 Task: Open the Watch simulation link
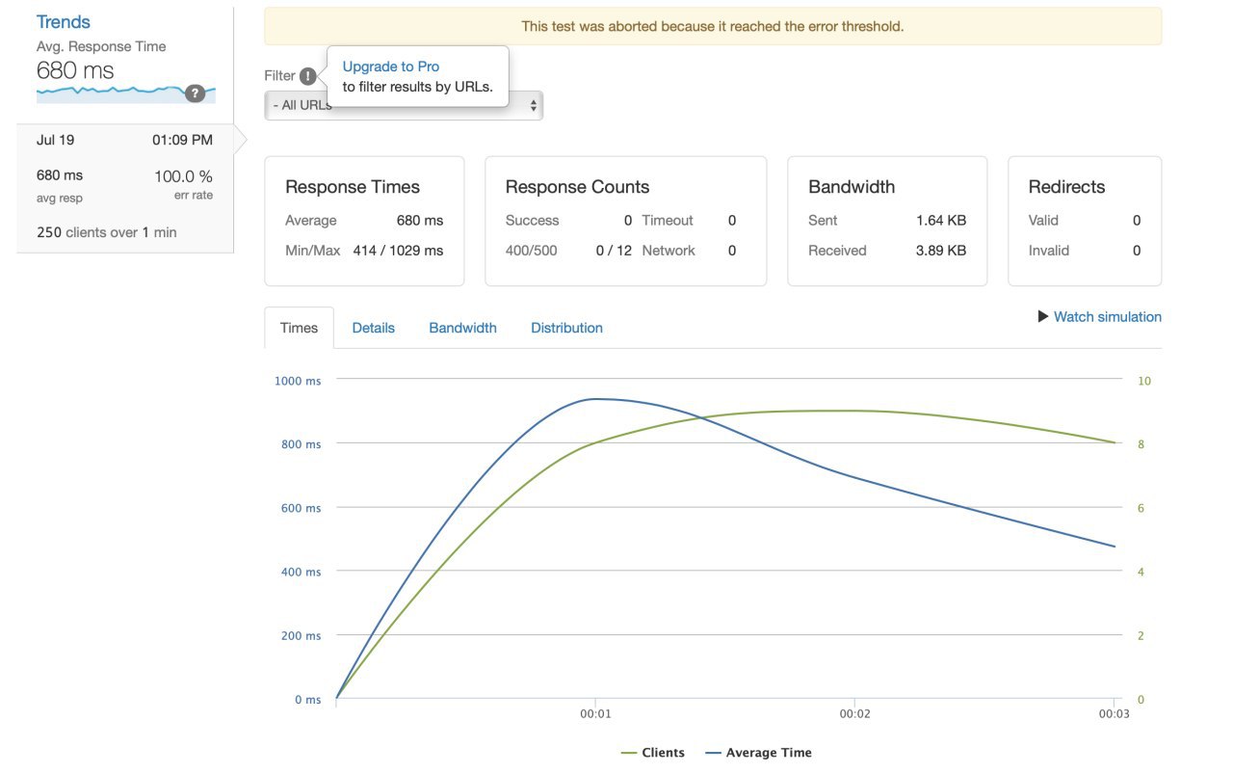(x=1107, y=316)
